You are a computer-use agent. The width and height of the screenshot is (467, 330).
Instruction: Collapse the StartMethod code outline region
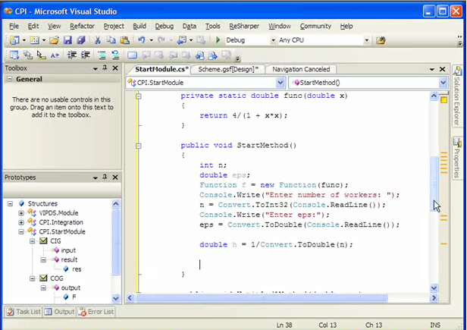click(139, 145)
